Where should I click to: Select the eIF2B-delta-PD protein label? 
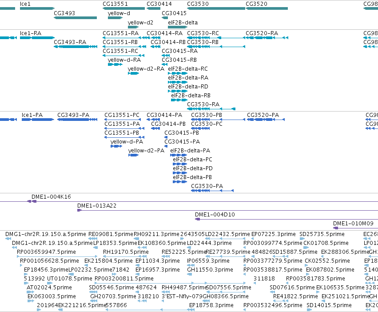(x=193, y=168)
